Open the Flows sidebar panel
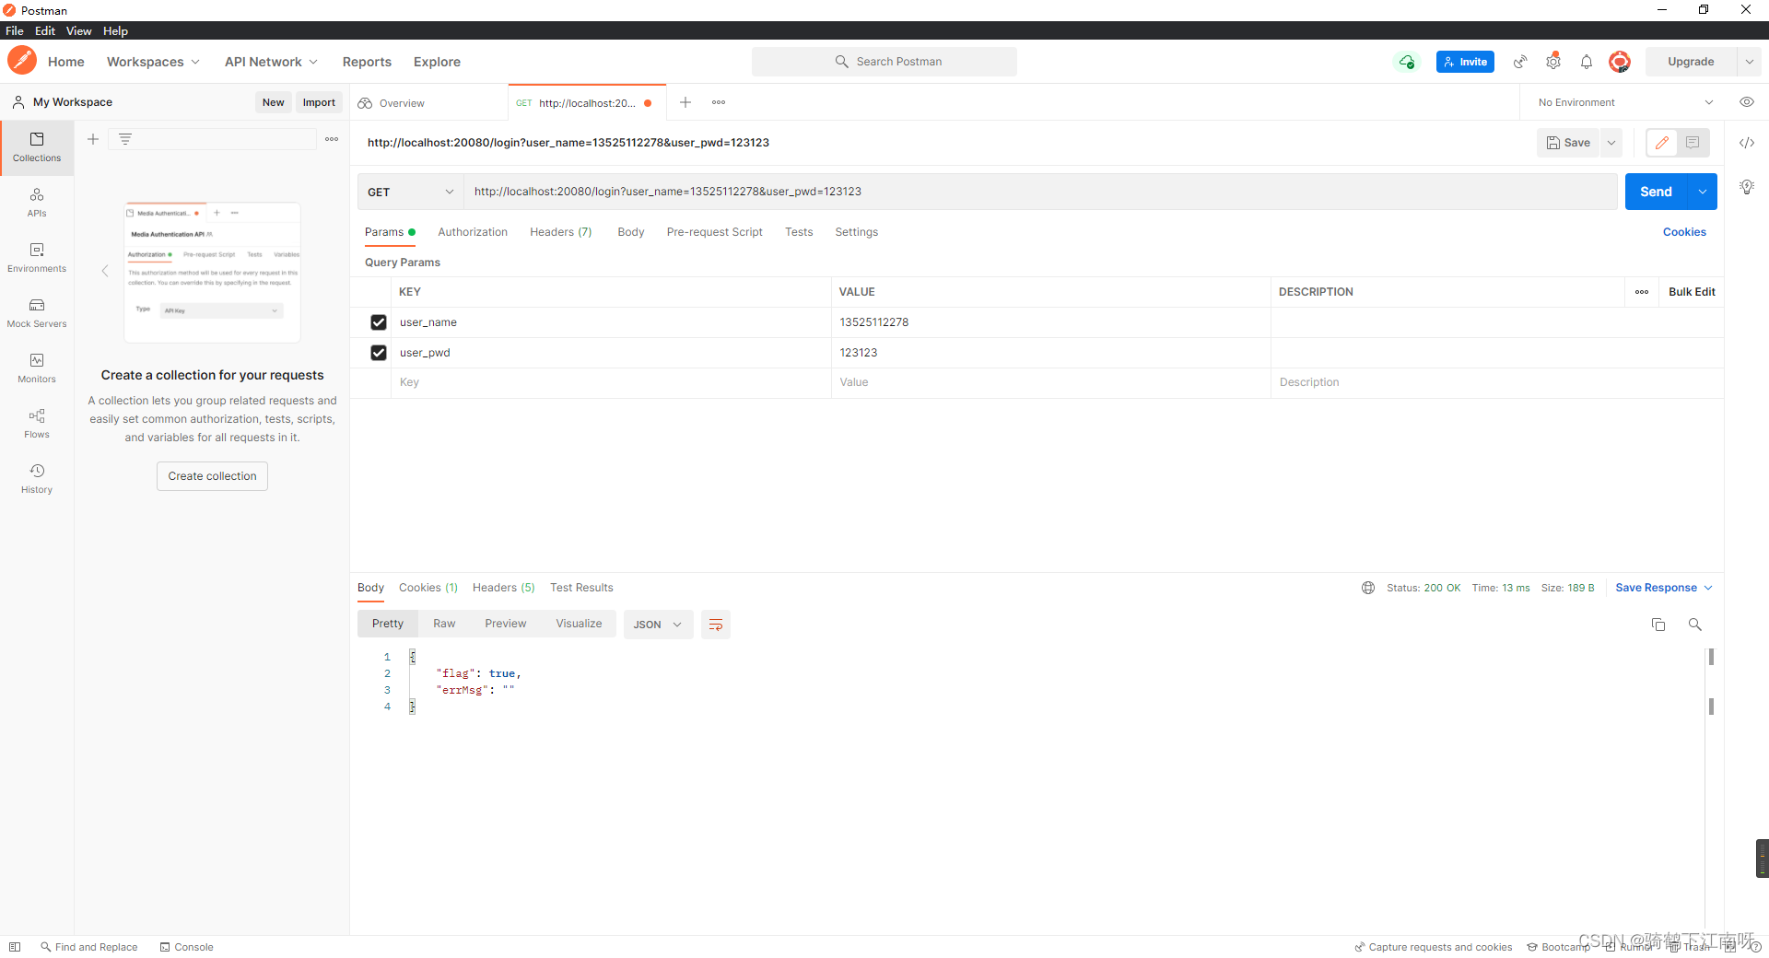Viewport: 1769px width, 958px height. tap(37, 424)
